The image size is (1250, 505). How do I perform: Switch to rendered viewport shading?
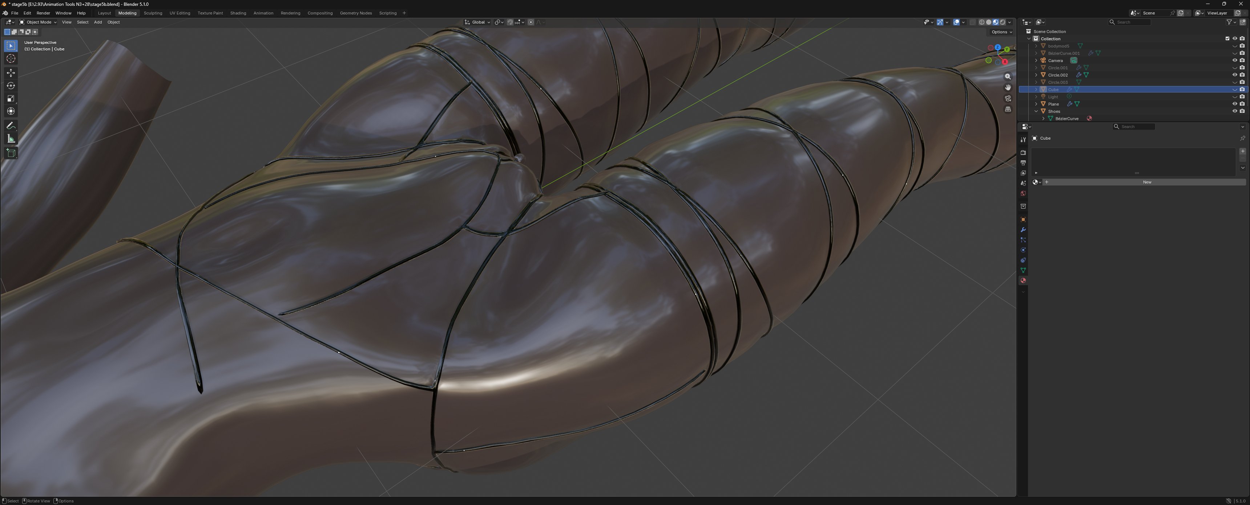click(x=1003, y=22)
